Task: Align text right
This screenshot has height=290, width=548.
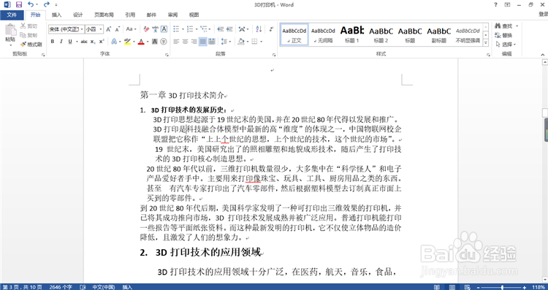Action: pos(194,42)
